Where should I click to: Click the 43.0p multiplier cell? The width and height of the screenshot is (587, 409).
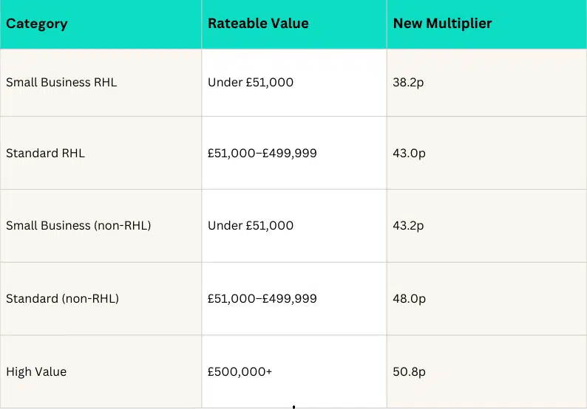click(409, 154)
